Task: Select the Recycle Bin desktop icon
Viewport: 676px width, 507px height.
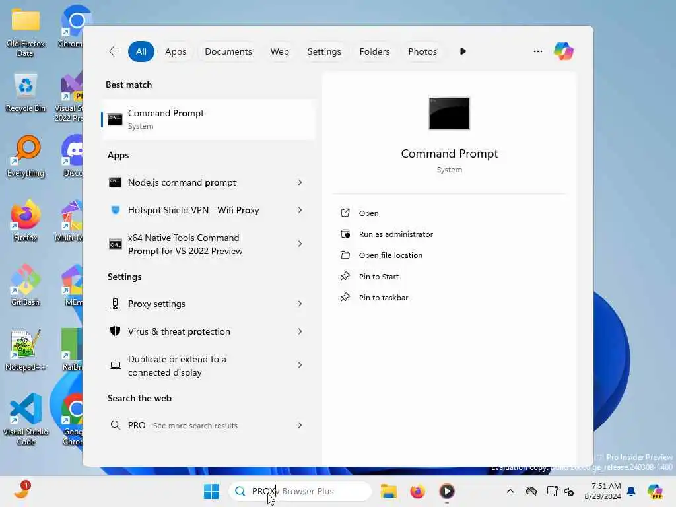Action: [x=26, y=92]
